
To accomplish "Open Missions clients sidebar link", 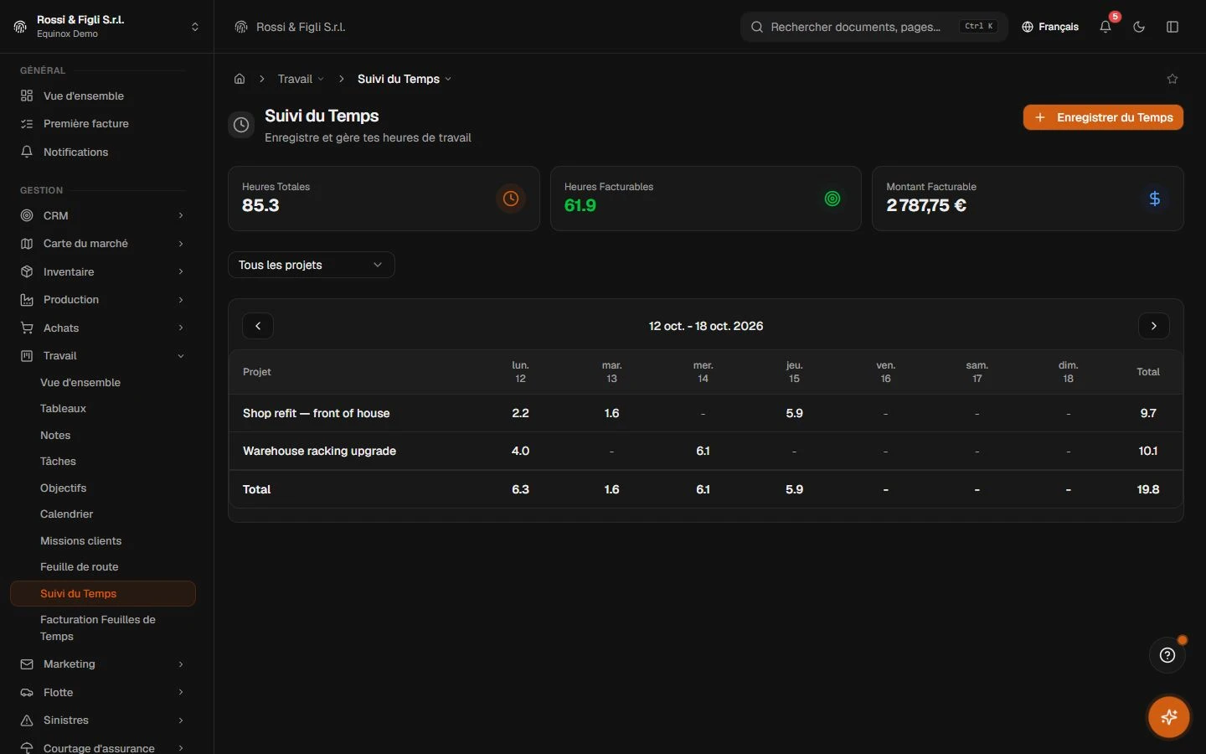I will pyautogui.click(x=103, y=541).
